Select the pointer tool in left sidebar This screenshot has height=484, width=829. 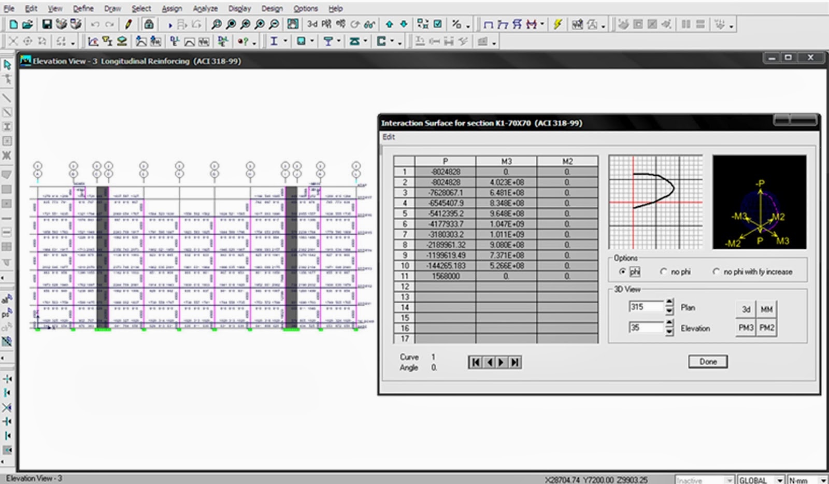(7, 65)
